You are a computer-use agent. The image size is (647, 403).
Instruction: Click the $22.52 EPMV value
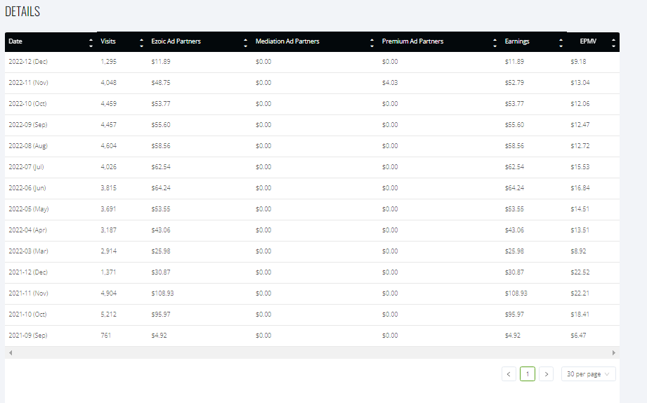[580, 272]
